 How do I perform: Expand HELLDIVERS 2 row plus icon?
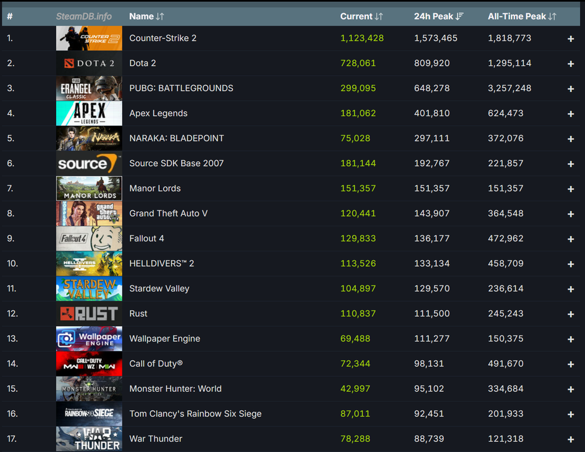click(x=571, y=264)
